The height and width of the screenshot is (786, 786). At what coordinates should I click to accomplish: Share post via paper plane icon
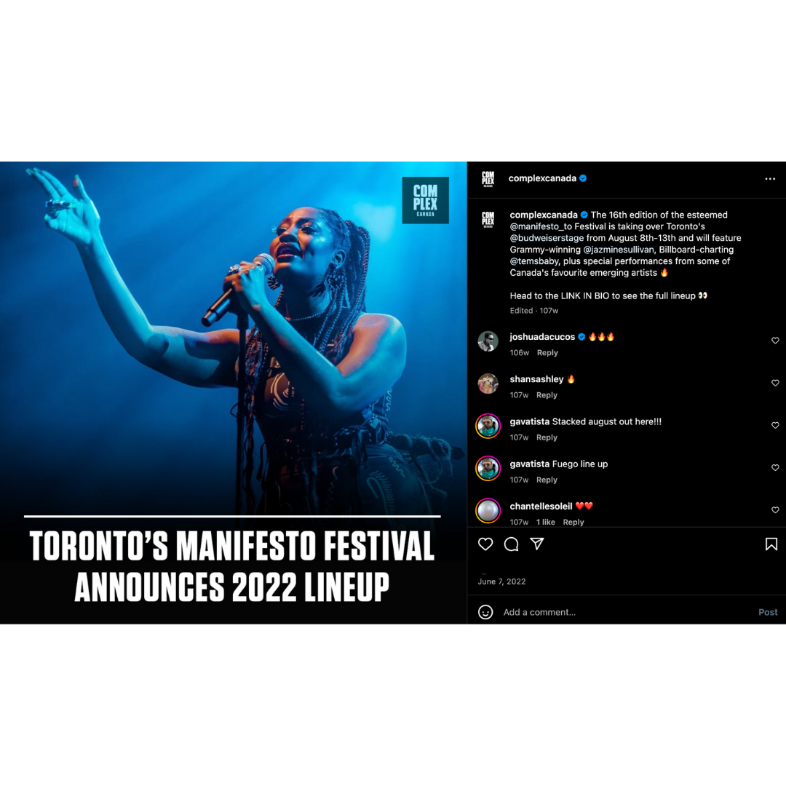[537, 544]
